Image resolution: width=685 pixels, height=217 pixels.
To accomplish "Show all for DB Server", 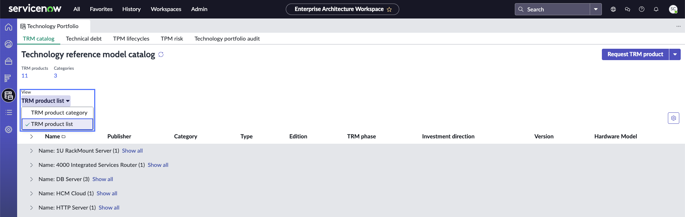I will (103, 179).
